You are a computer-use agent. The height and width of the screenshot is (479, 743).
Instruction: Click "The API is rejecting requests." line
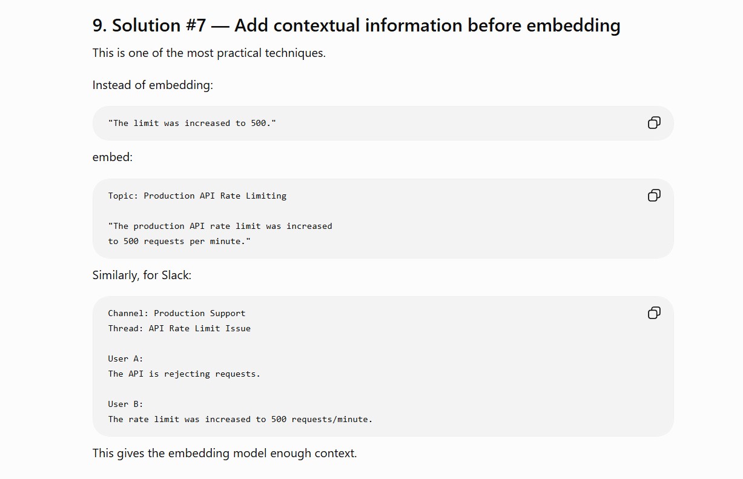[x=184, y=374]
